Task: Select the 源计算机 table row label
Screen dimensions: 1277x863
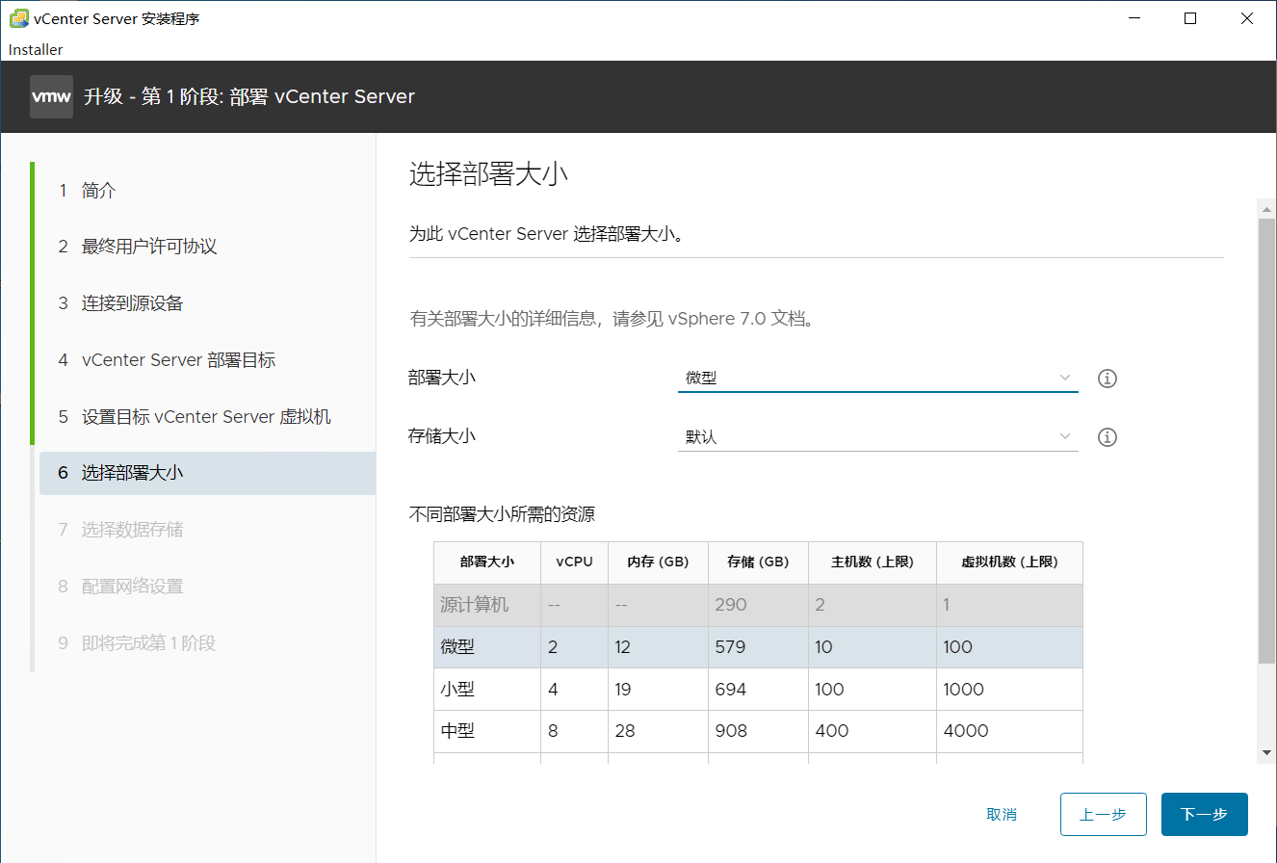Action: coord(475,605)
